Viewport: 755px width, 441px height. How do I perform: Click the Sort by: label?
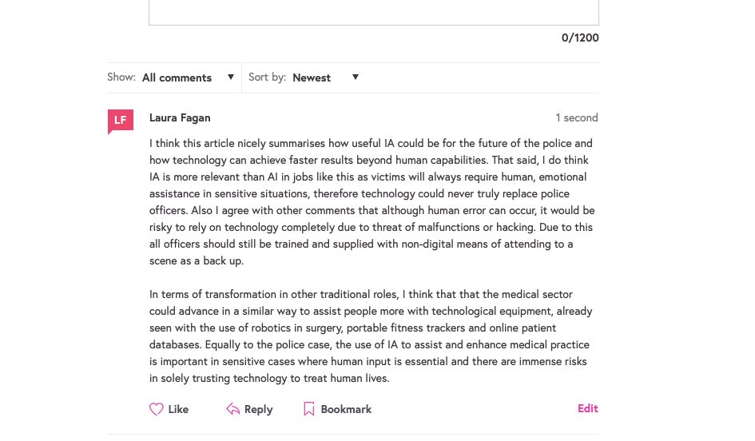[267, 77]
